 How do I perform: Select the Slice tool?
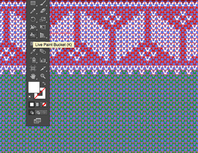click(43, 68)
